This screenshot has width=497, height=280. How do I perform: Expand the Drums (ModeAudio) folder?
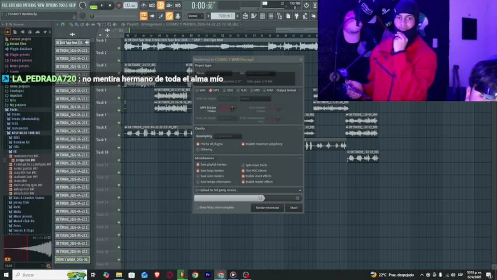[25, 119]
